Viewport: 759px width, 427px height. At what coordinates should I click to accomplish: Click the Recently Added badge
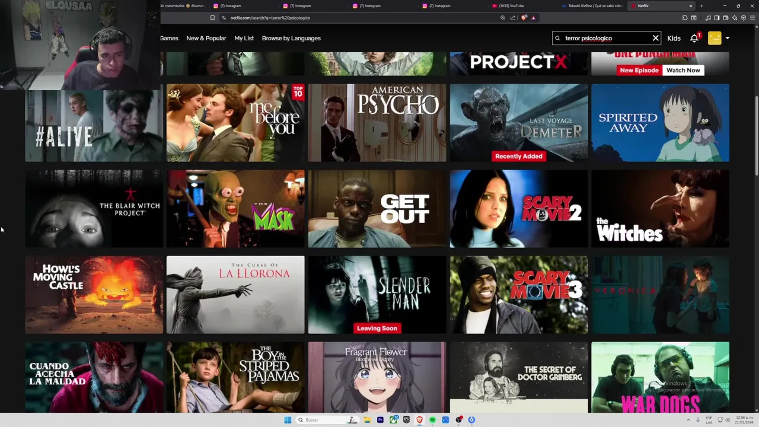518,156
